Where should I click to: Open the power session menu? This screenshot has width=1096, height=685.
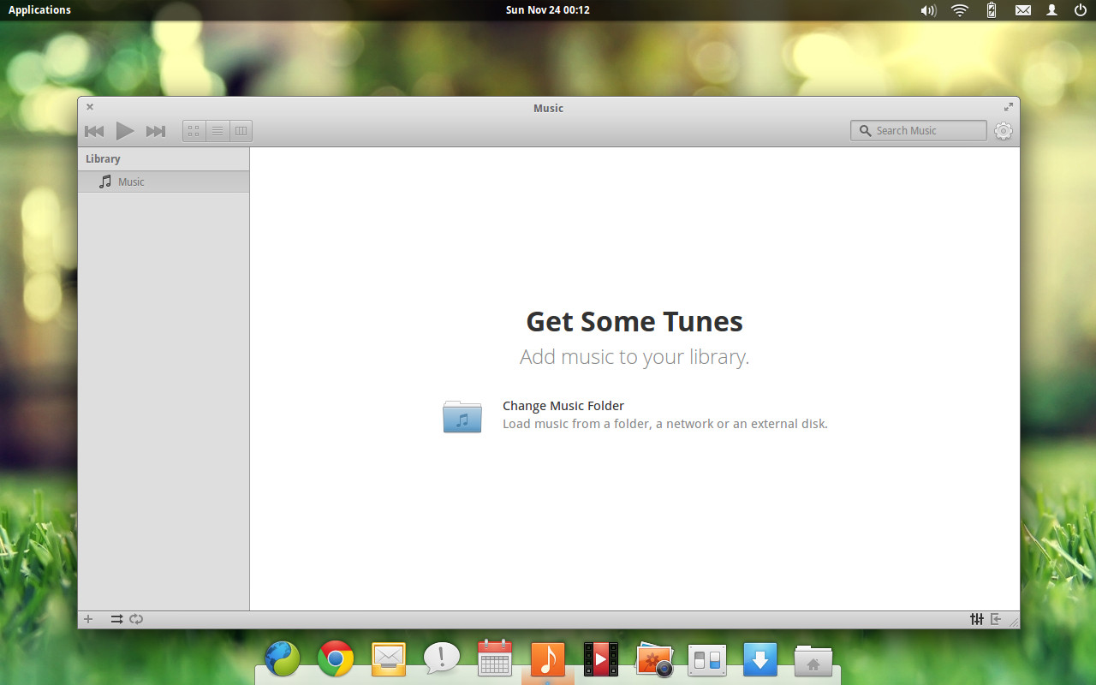pos(1081,10)
